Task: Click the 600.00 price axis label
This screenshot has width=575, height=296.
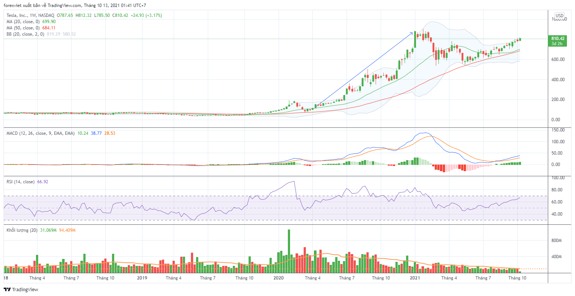Action: [558, 59]
